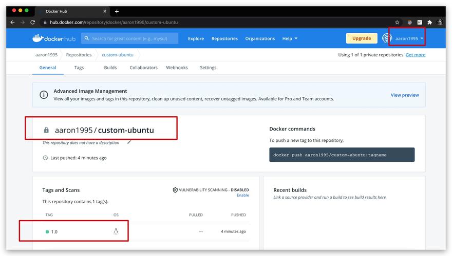Click the square extension icon in browser toolbar
The image size is (452, 256).
[x=420, y=22]
